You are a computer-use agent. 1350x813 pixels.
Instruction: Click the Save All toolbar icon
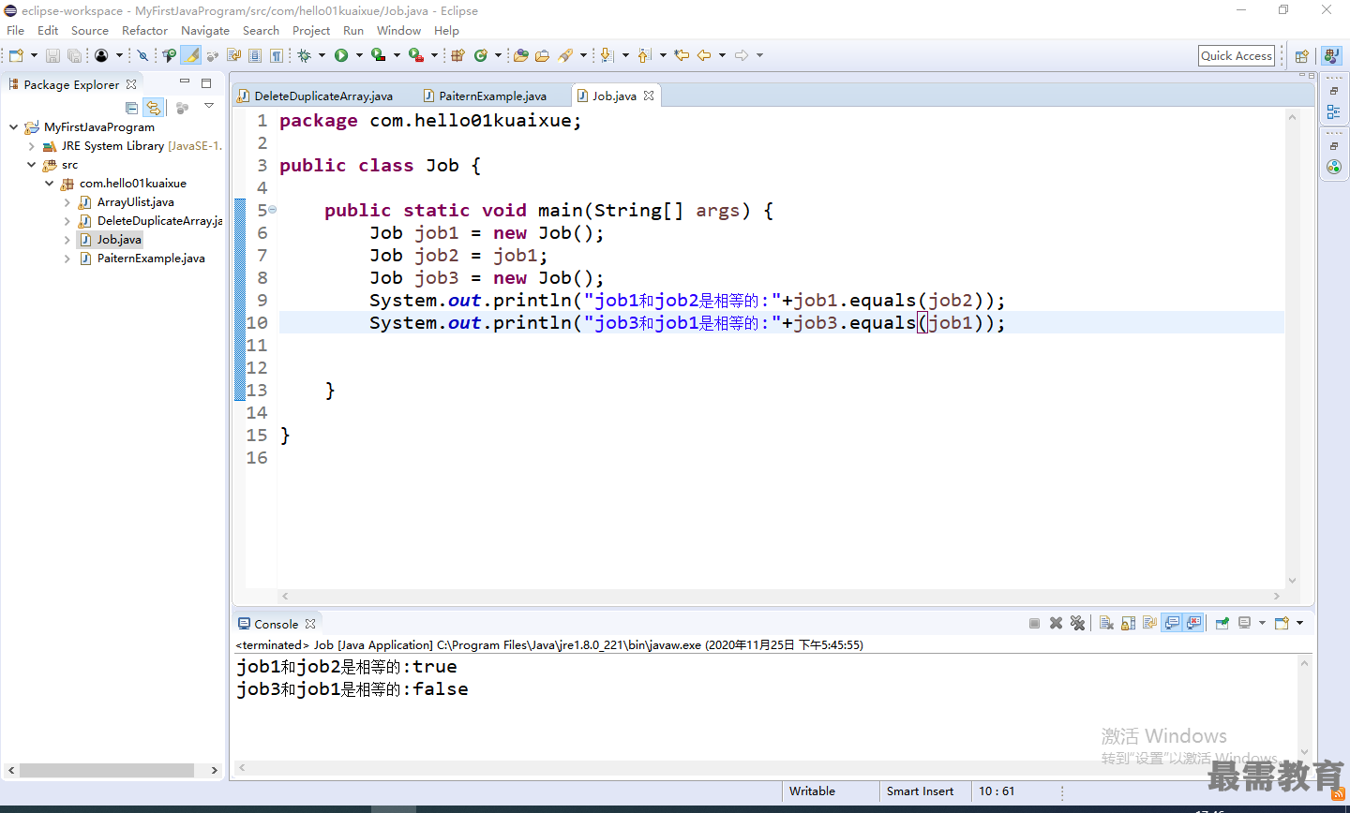[x=74, y=55]
